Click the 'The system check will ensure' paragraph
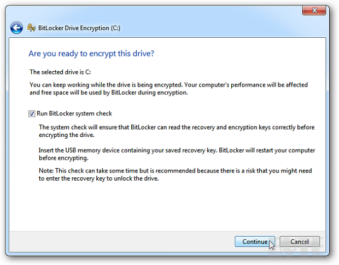 pyautogui.click(x=177, y=131)
